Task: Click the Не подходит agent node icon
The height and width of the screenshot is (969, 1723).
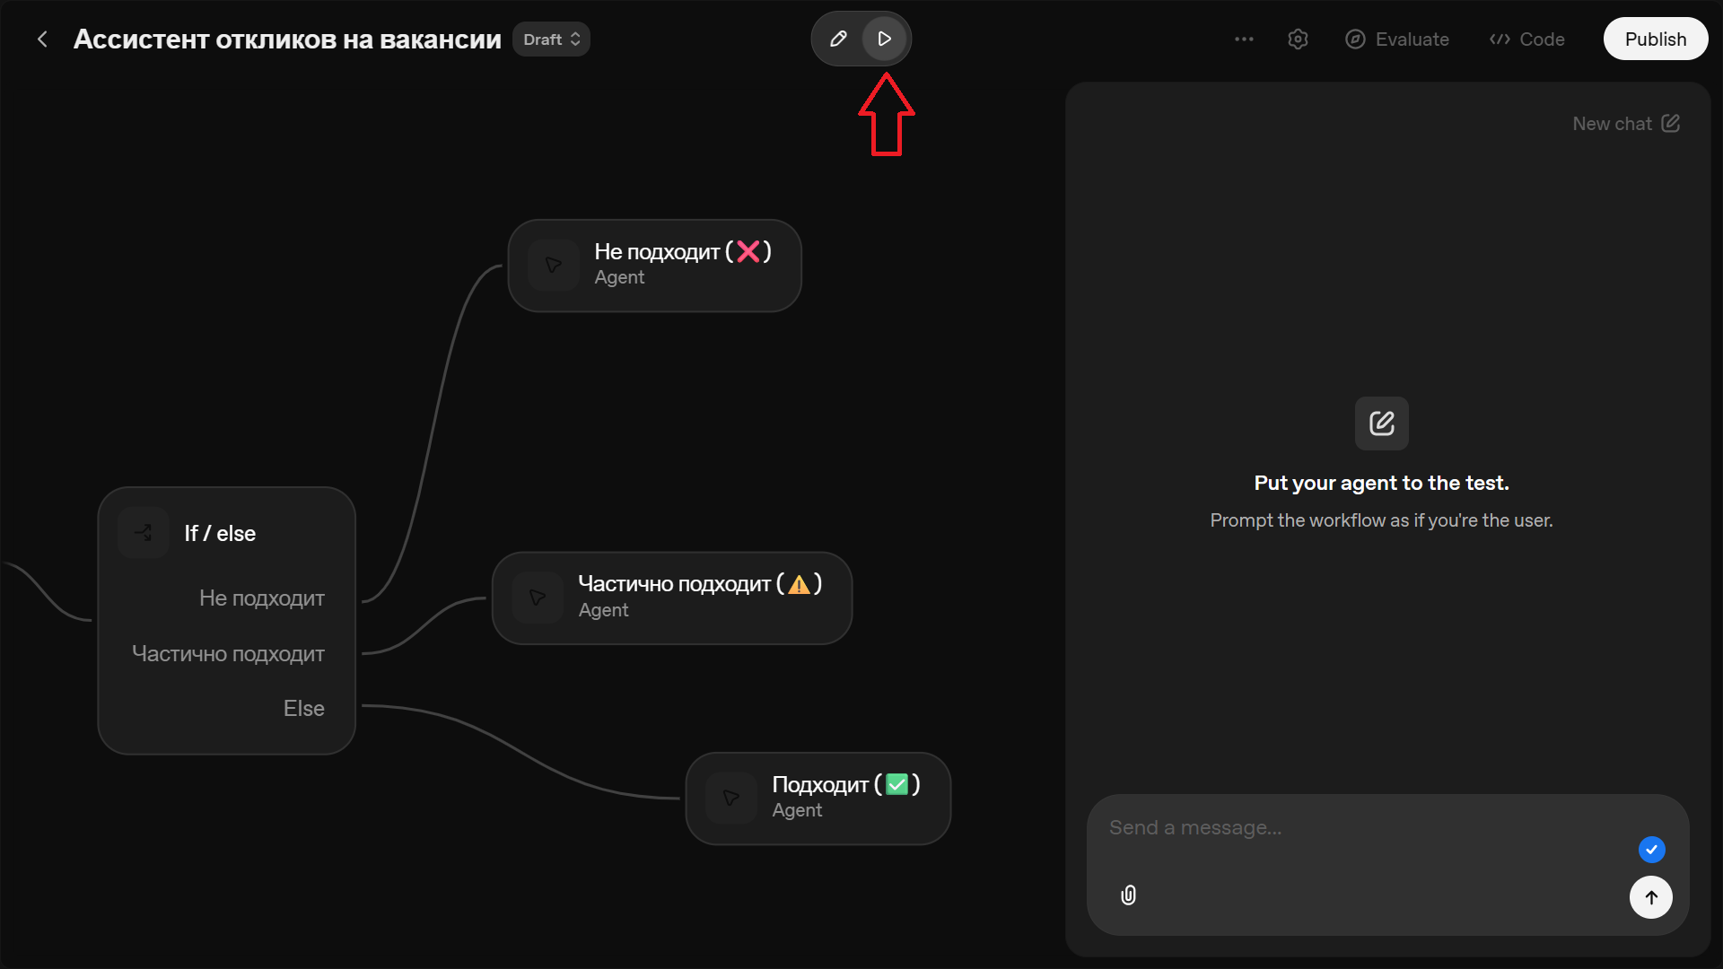Action: [x=553, y=265]
